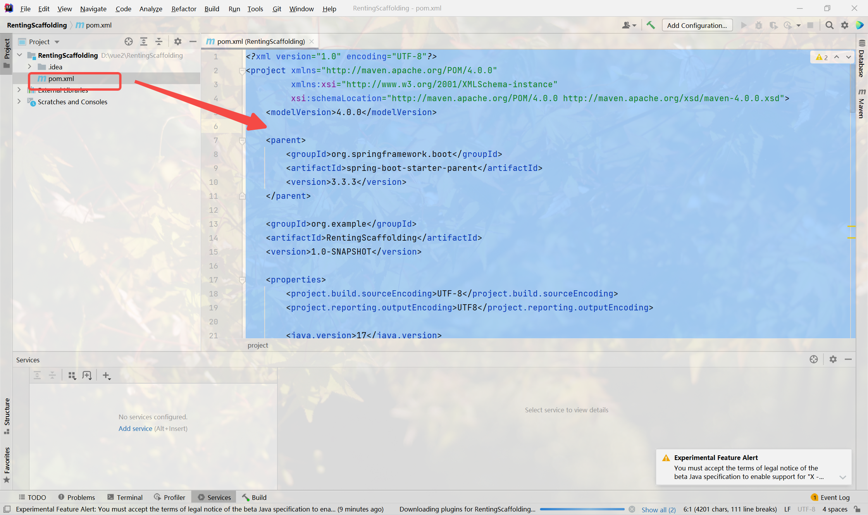Click the Add Configuration... button

697,25
